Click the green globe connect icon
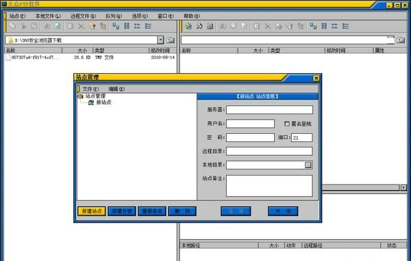The image size is (411, 261). (x=188, y=26)
